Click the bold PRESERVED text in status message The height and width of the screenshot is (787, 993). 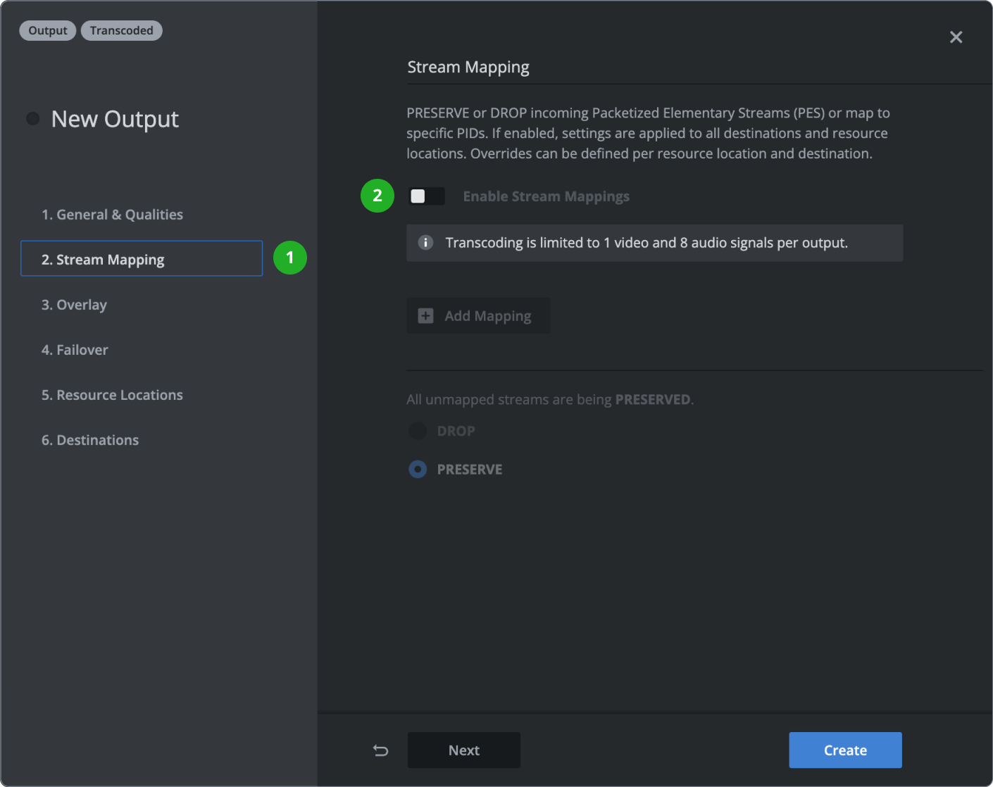[652, 399]
